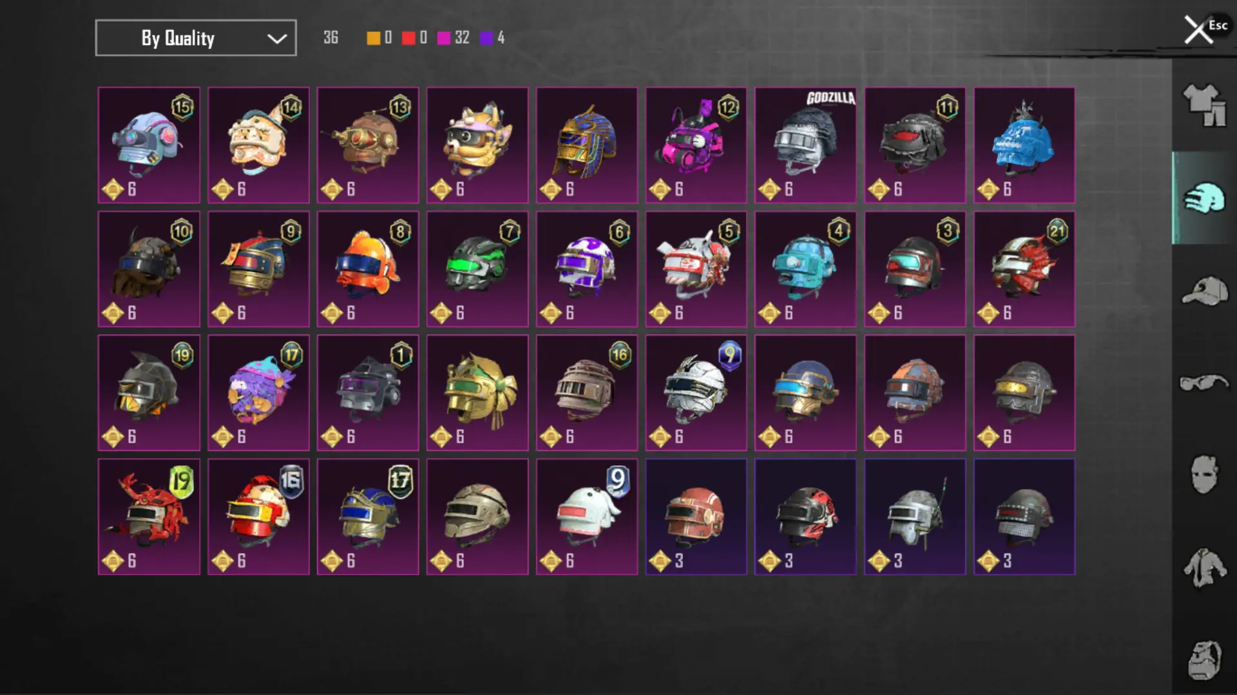
Task: Open the sunglasses category icon
Action: [1203, 383]
